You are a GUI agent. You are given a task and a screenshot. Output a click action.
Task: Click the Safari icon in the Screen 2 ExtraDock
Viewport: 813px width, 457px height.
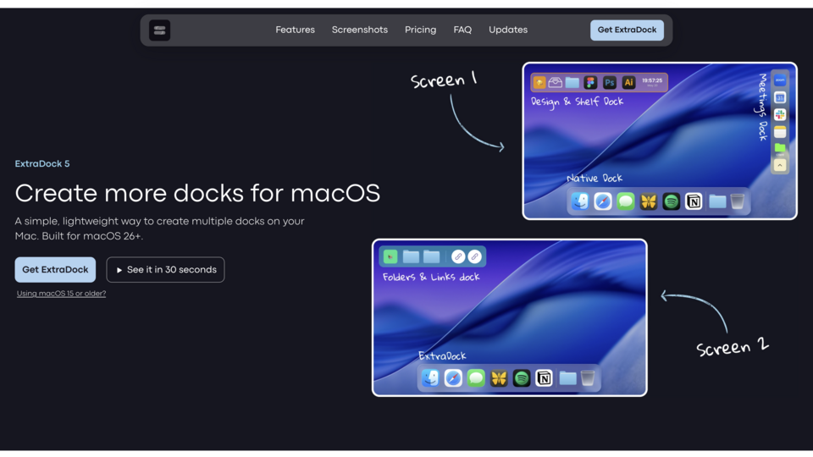[452, 377]
